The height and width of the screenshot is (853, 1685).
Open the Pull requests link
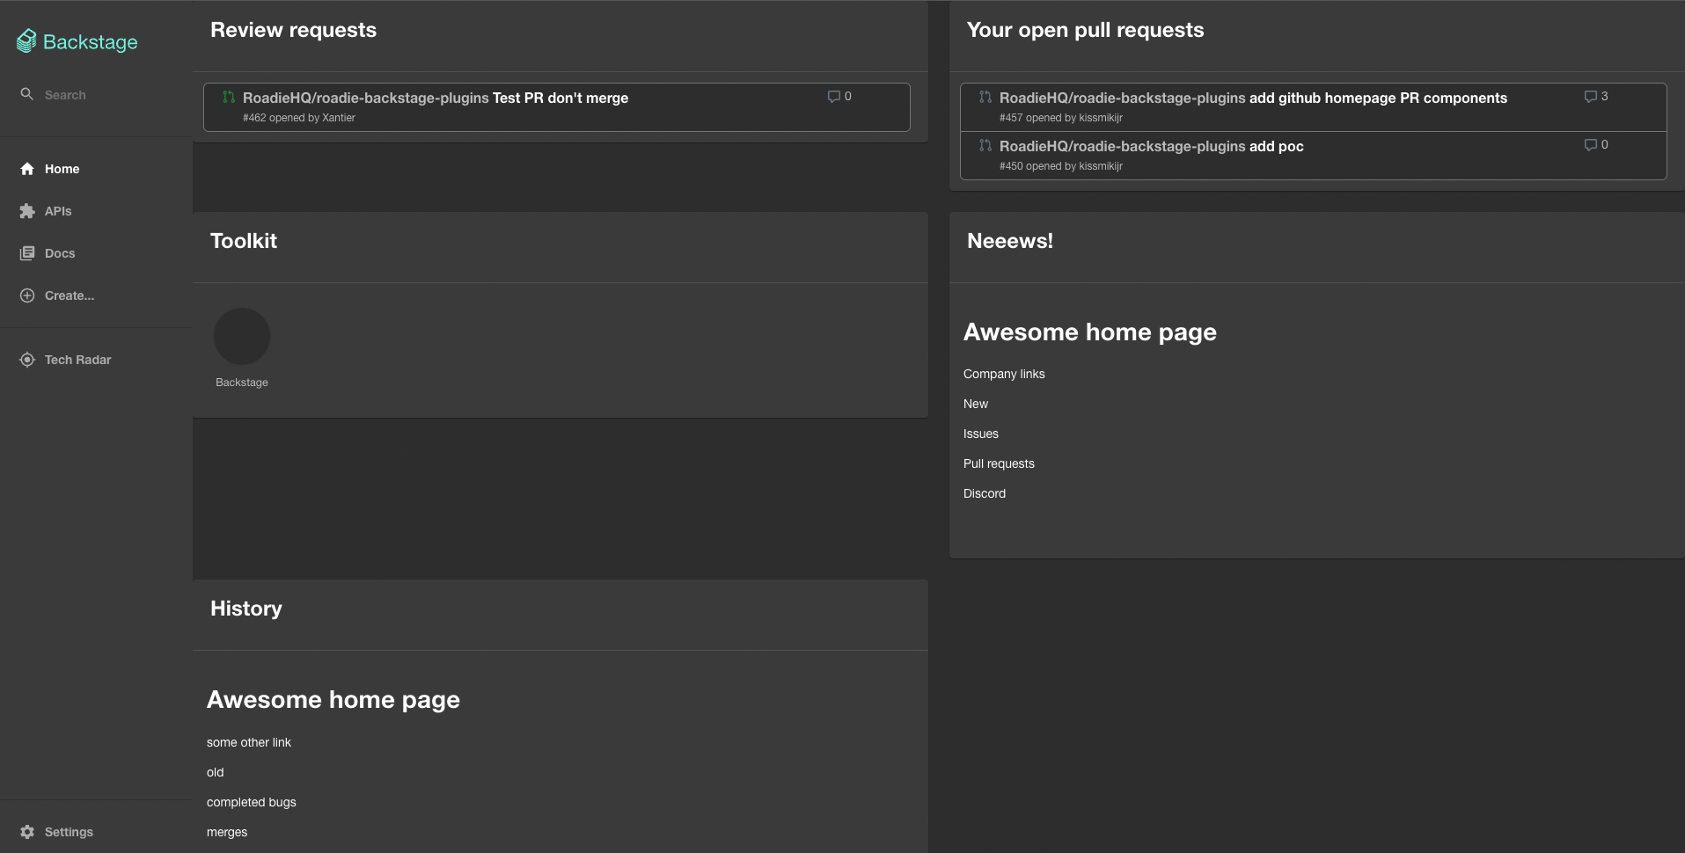click(999, 463)
